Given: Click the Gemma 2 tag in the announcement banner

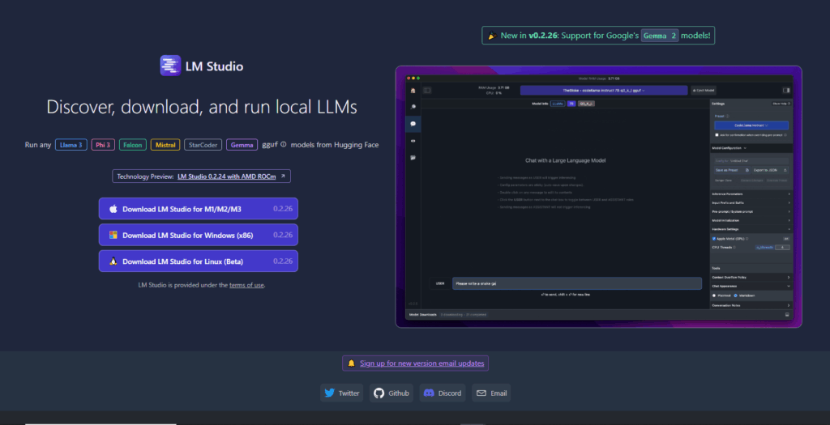Looking at the screenshot, I should [660, 36].
